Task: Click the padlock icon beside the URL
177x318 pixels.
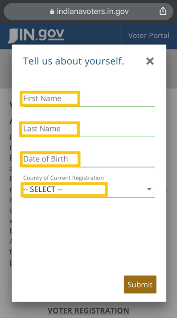Action: [52, 11]
